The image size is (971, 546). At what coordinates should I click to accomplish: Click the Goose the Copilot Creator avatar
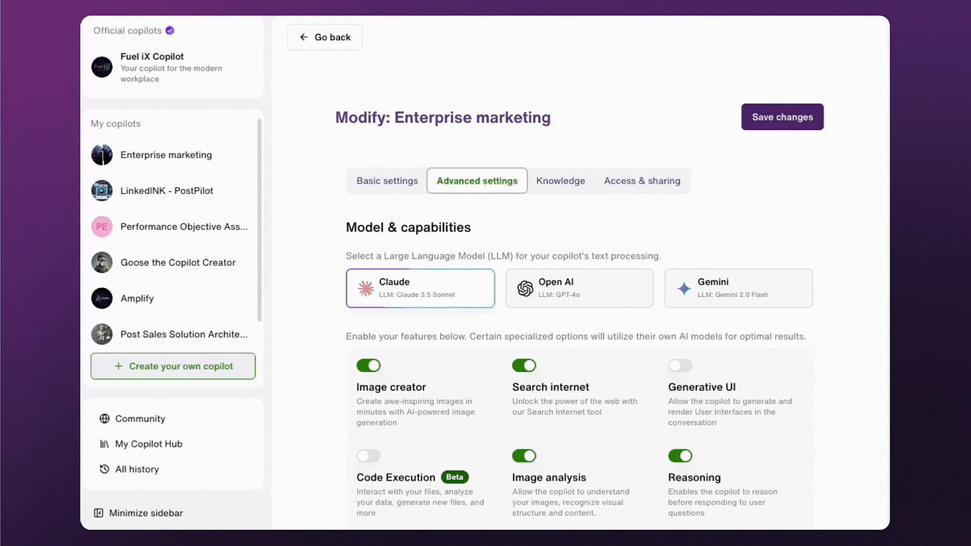(x=102, y=263)
